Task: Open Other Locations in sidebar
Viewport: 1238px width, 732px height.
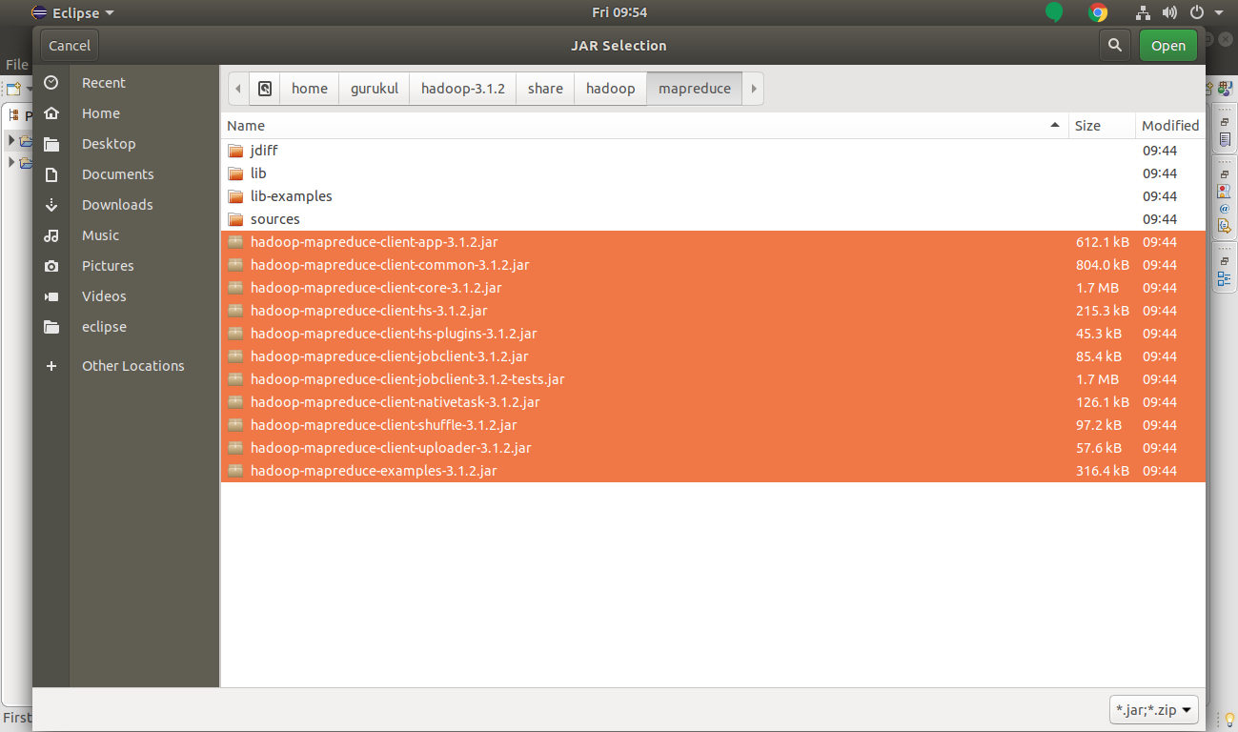Action: [133, 366]
